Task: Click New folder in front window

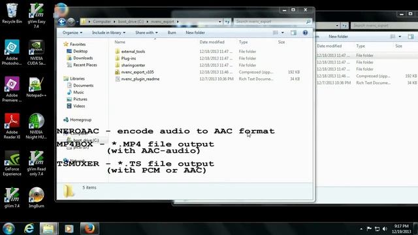Action: (195, 33)
